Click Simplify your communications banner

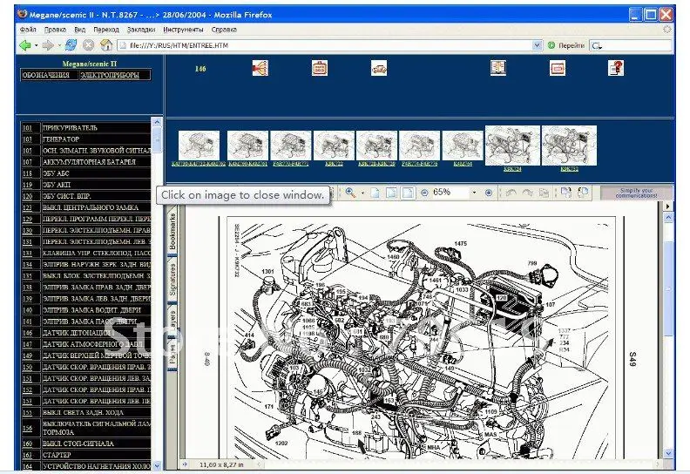click(x=636, y=193)
